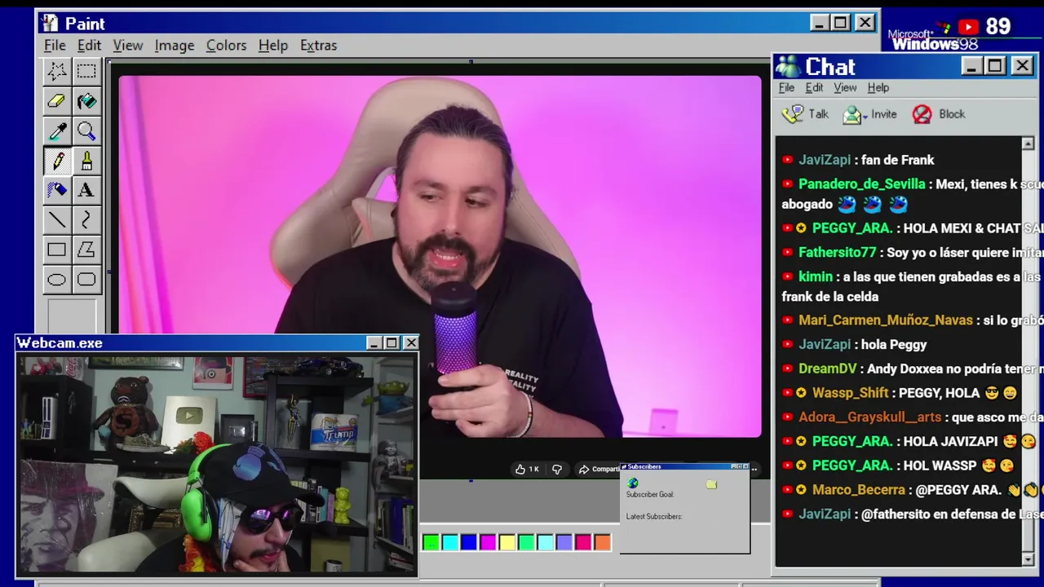The height and width of the screenshot is (587, 1044).
Task: Choose the Ellipse shape tool
Action: click(x=56, y=280)
